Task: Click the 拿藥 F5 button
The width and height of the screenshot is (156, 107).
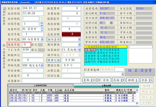Action: point(147,80)
